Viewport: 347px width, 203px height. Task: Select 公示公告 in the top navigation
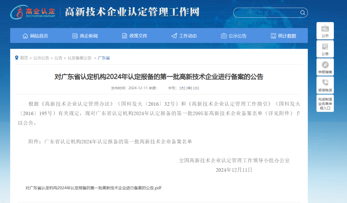[x=234, y=36]
